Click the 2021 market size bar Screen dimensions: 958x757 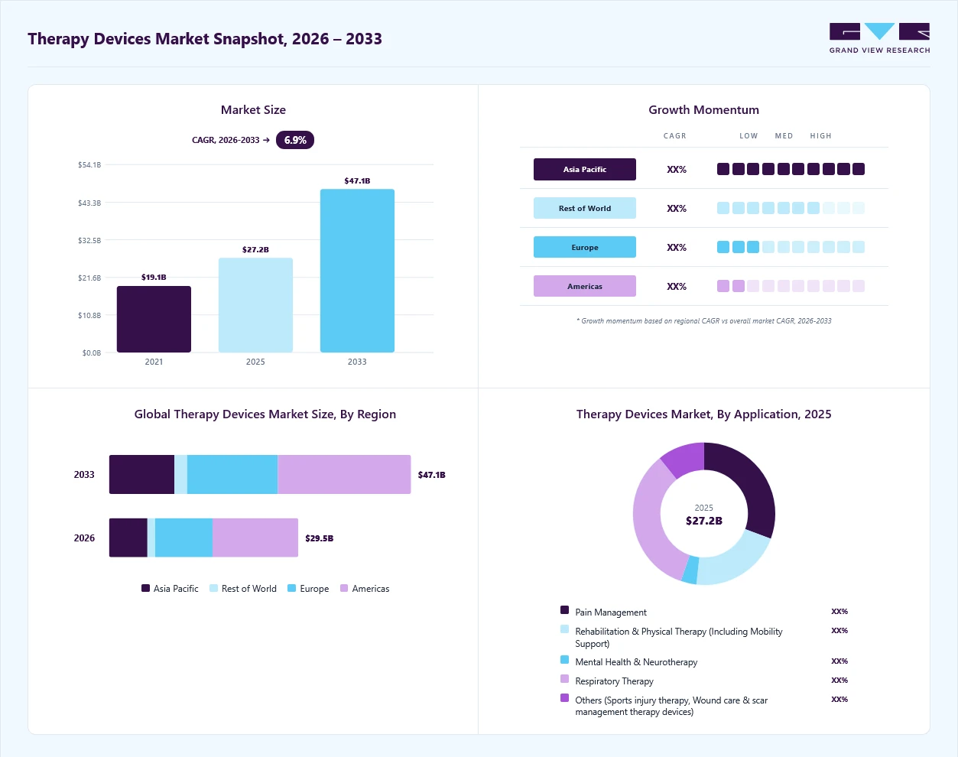154,319
